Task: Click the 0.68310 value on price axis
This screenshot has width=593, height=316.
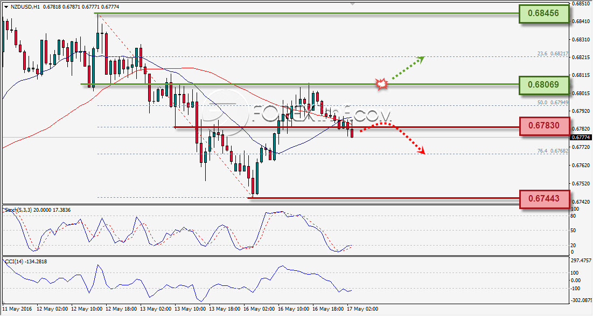Action: click(x=581, y=39)
